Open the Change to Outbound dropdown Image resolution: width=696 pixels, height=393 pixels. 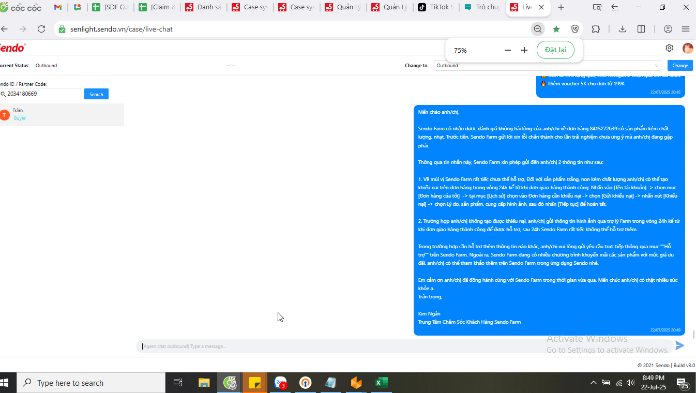(548, 66)
